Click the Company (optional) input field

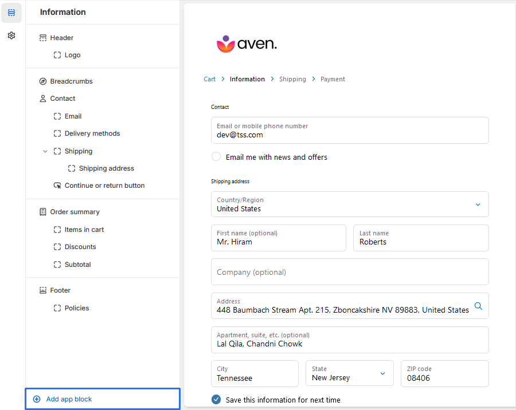pos(350,271)
